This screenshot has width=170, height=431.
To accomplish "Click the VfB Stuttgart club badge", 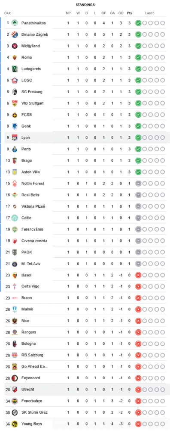I will 15,103.
